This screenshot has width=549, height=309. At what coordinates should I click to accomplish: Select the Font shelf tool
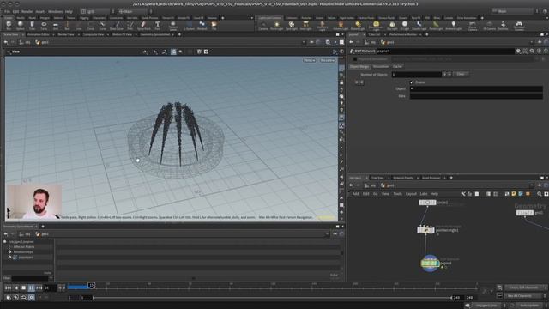pyautogui.click(x=158, y=25)
